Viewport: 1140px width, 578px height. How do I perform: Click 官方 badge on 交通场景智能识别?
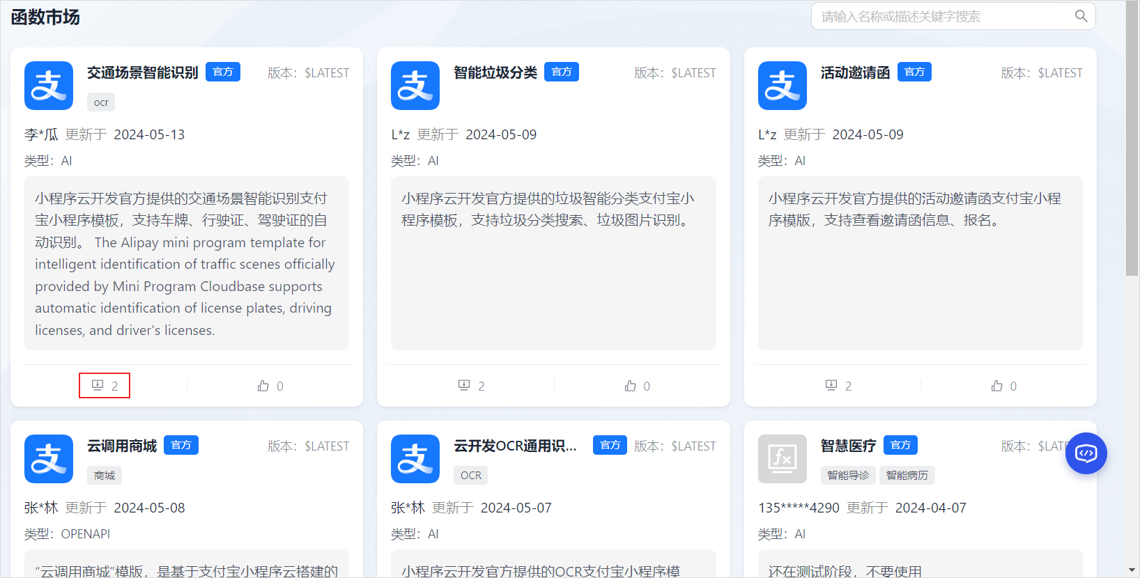tap(223, 72)
